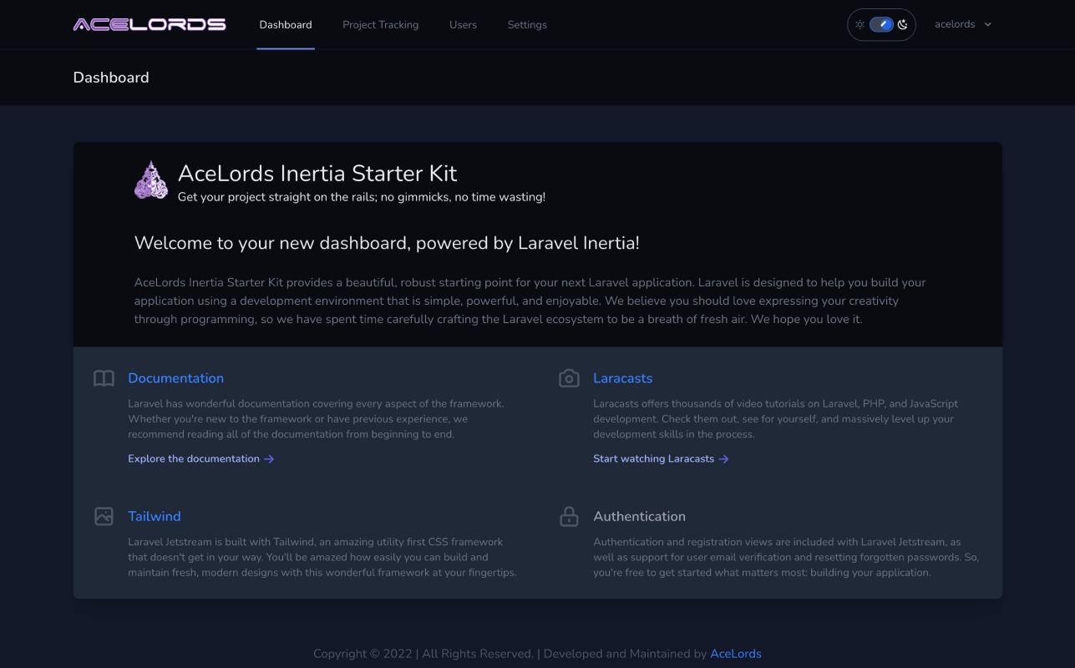Image resolution: width=1075 pixels, height=668 pixels.
Task: Open the Documentation heading link
Action: [175, 378]
